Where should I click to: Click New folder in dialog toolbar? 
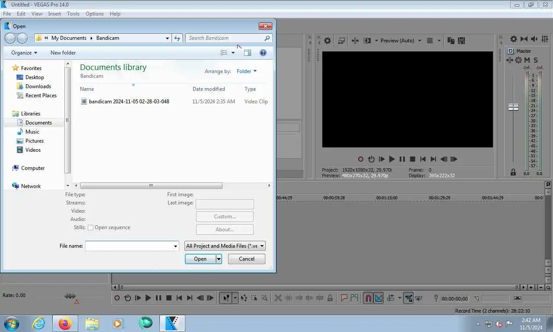[63, 53]
